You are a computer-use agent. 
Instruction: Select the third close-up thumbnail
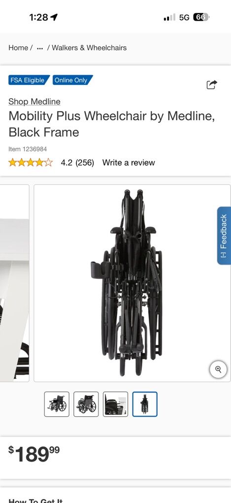coord(115,404)
